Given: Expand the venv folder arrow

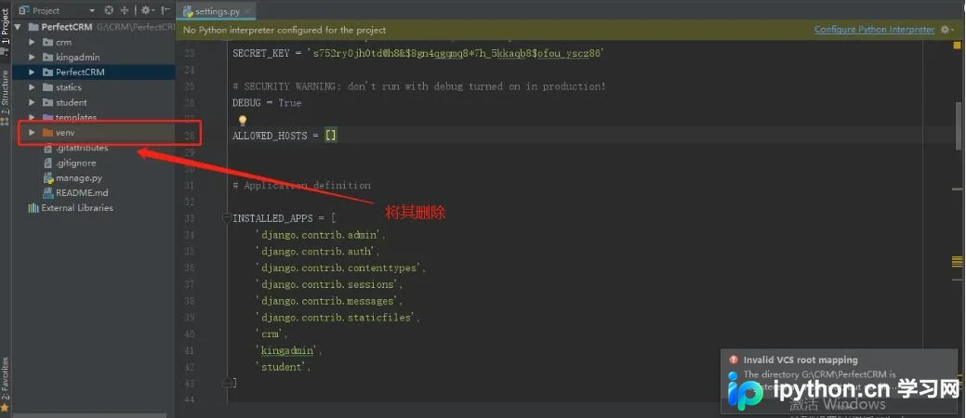Looking at the screenshot, I should point(32,132).
